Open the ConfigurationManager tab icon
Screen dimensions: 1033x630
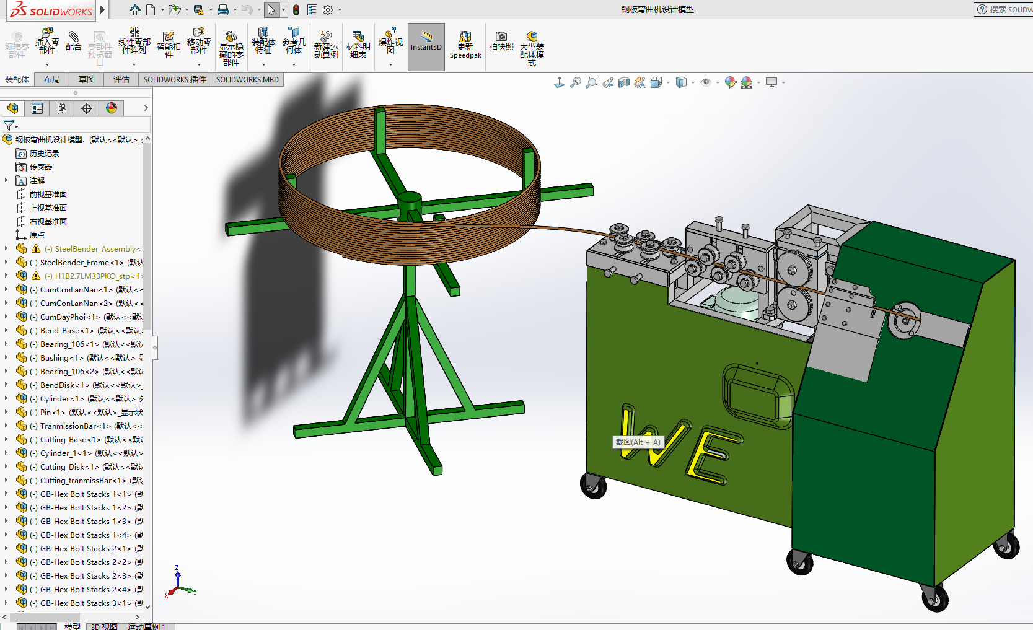62,108
